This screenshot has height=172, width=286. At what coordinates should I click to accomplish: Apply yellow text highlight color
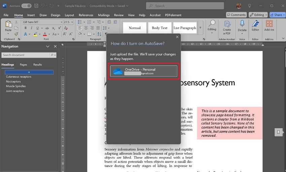tap(35, 34)
